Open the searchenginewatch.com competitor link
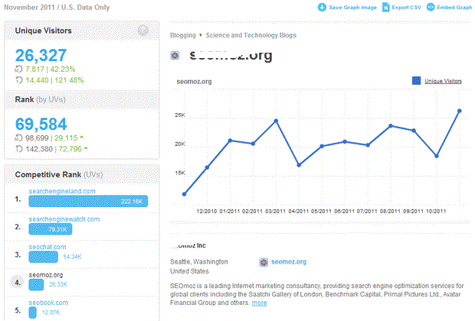Screen dimensions: 475x321 click(64, 219)
